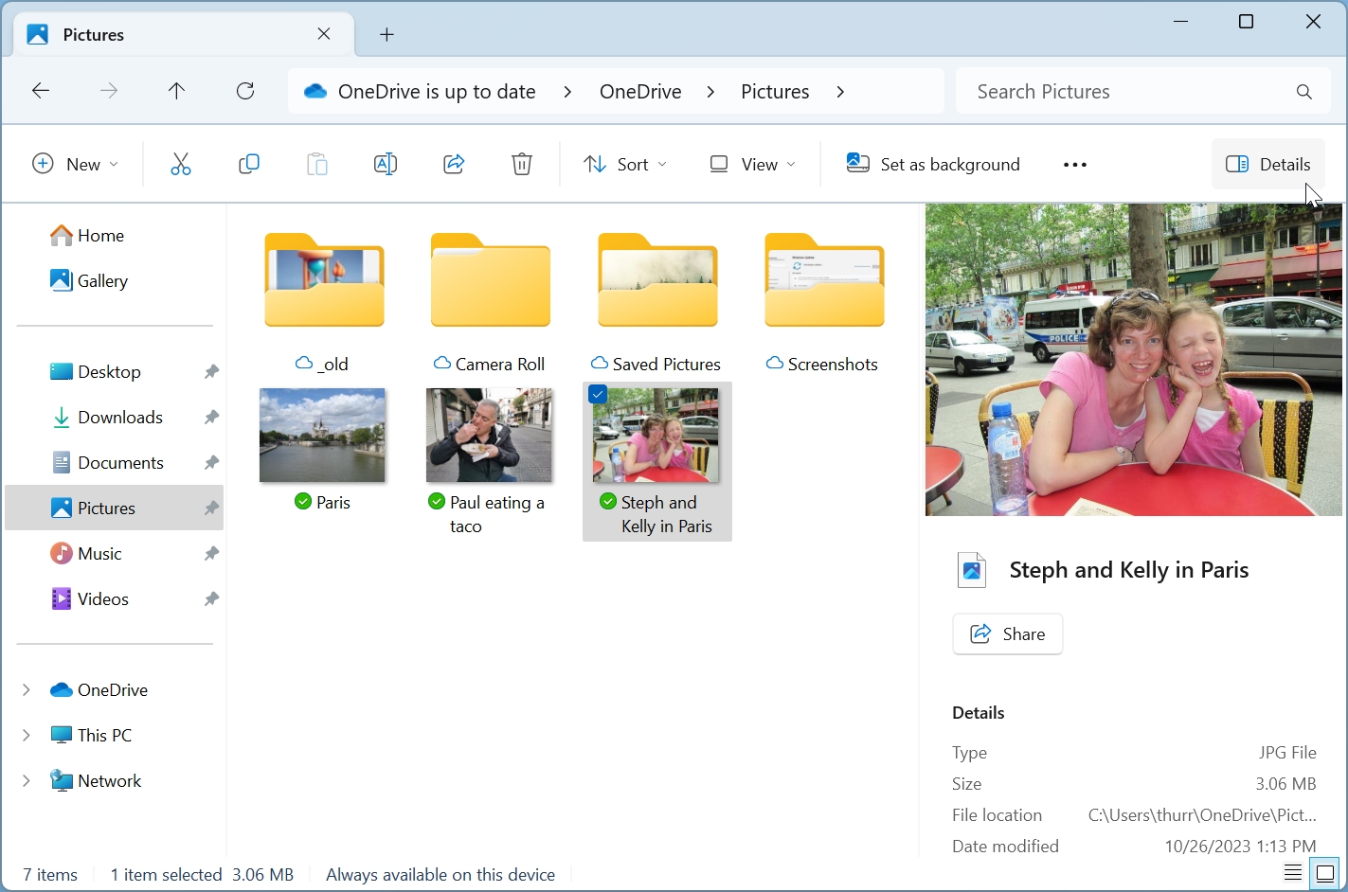Open a new tab with plus button

click(386, 35)
